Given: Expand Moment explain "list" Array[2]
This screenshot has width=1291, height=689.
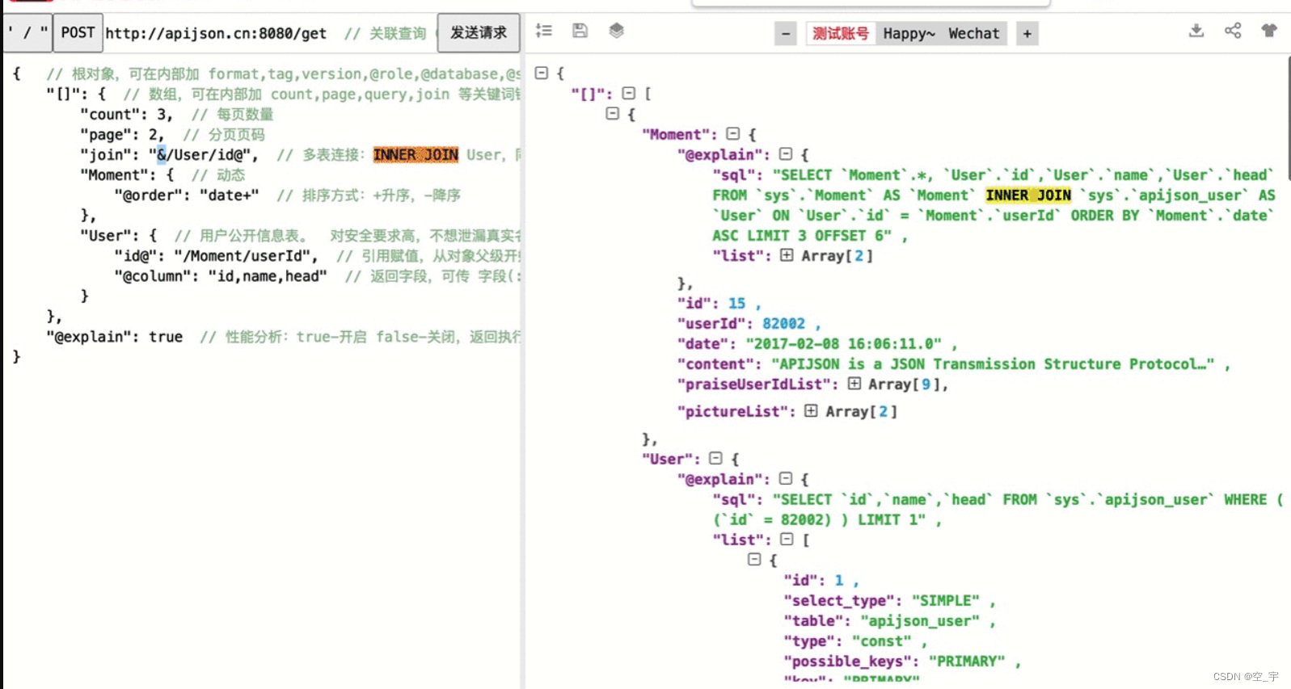Looking at the screenshot, I should coord(787,255).
